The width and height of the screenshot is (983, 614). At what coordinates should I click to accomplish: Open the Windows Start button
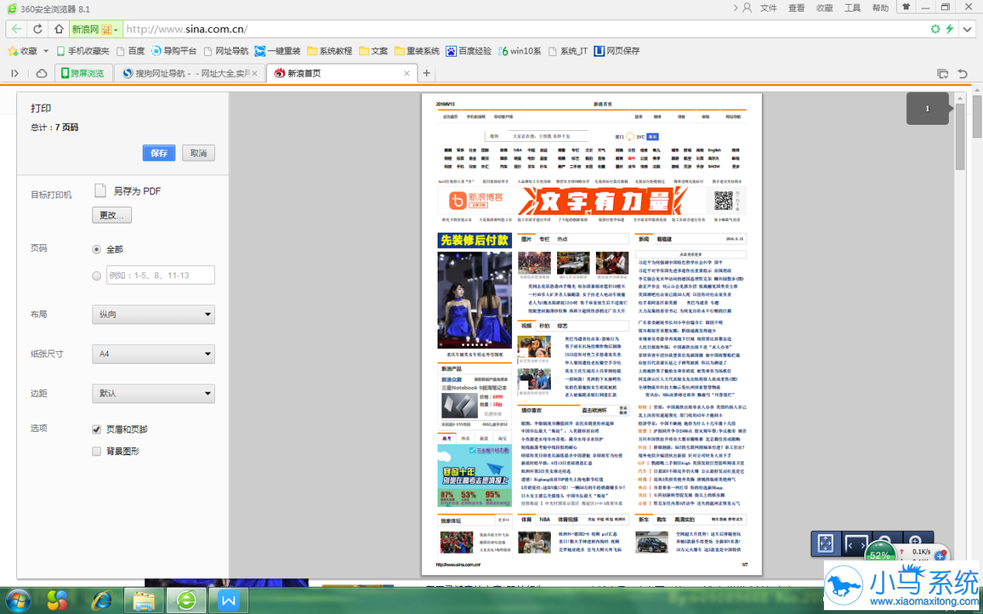tap(17, 600)
